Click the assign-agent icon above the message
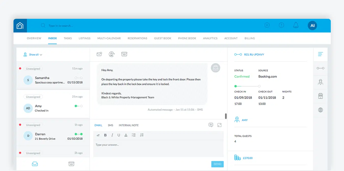344x171 pixels. (111, 54)
